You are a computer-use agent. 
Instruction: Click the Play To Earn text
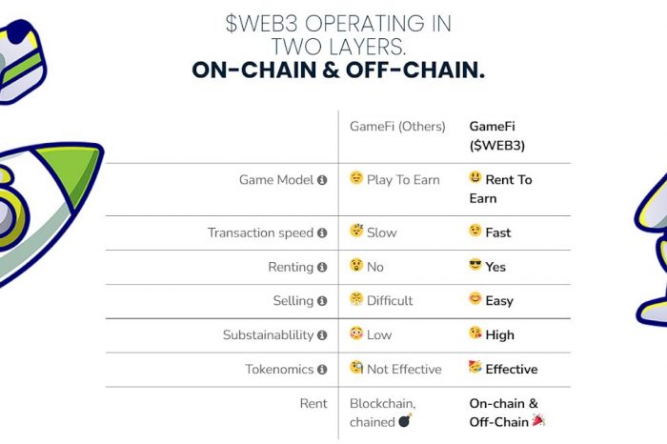click(403, 180)
